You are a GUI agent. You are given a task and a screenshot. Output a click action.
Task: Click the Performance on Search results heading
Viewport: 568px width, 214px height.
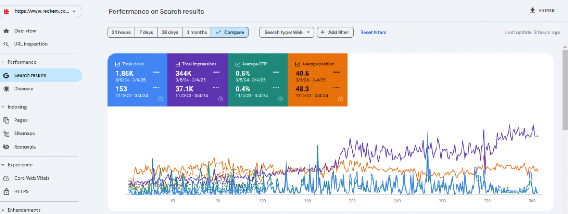coord(156,12)
